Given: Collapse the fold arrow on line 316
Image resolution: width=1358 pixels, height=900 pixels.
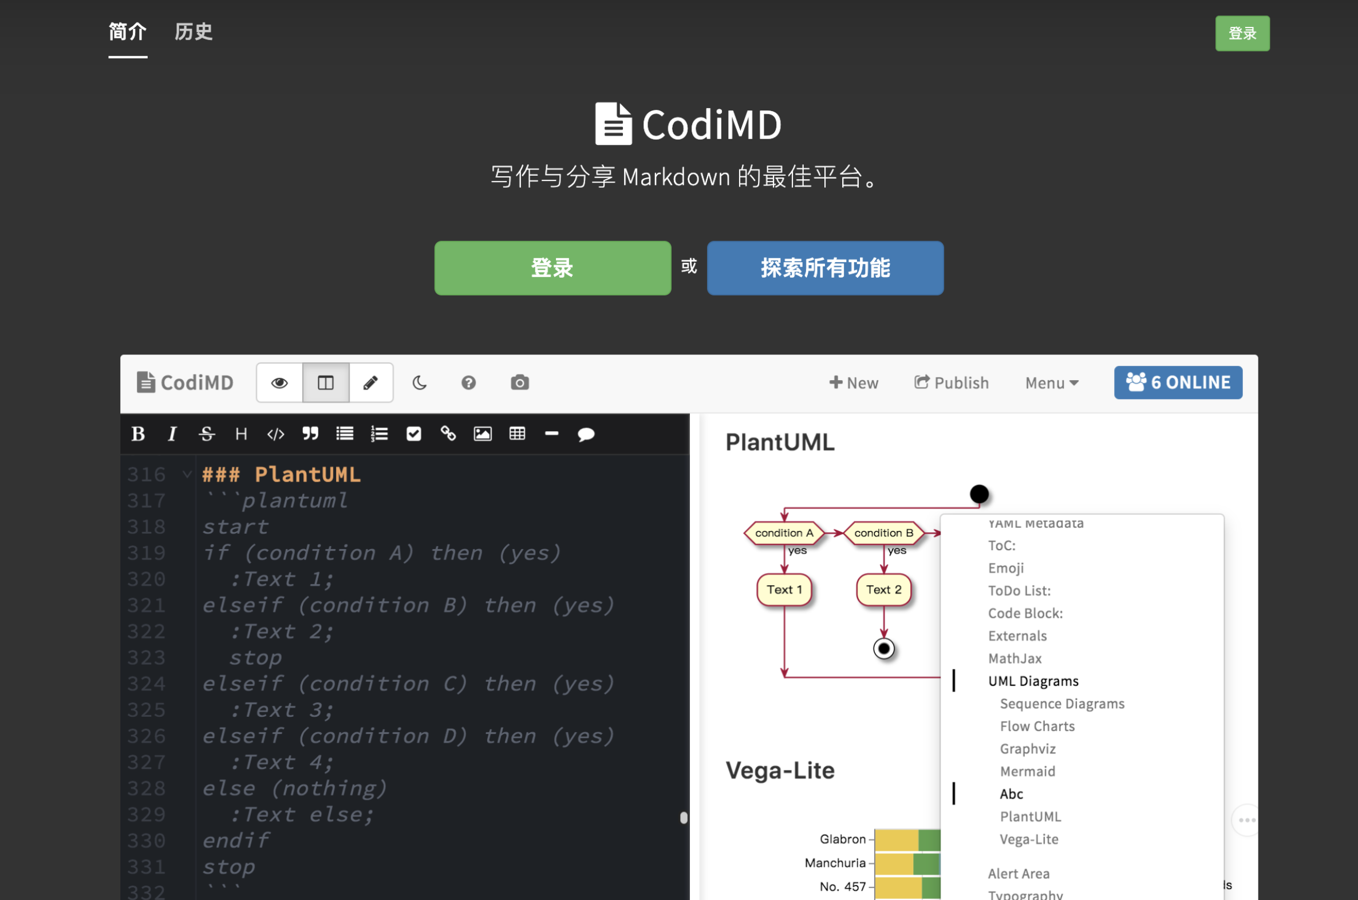Looking at the screenshot, I should coord(187,474).
